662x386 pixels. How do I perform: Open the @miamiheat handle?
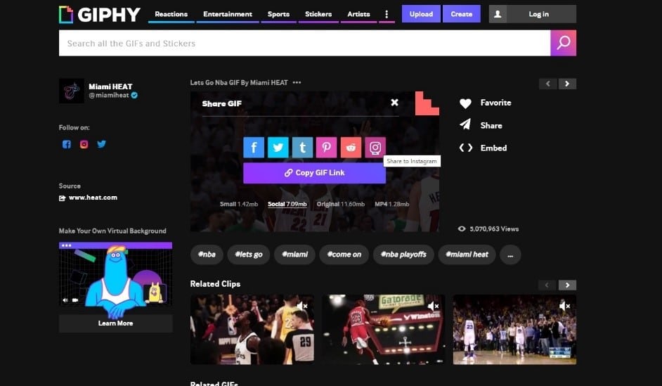(x=109, y=96)
